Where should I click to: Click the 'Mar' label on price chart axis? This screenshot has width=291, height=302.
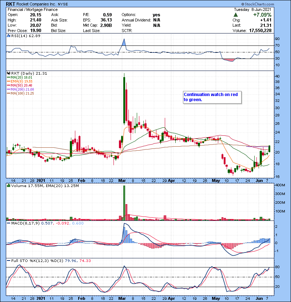point(122,180)
